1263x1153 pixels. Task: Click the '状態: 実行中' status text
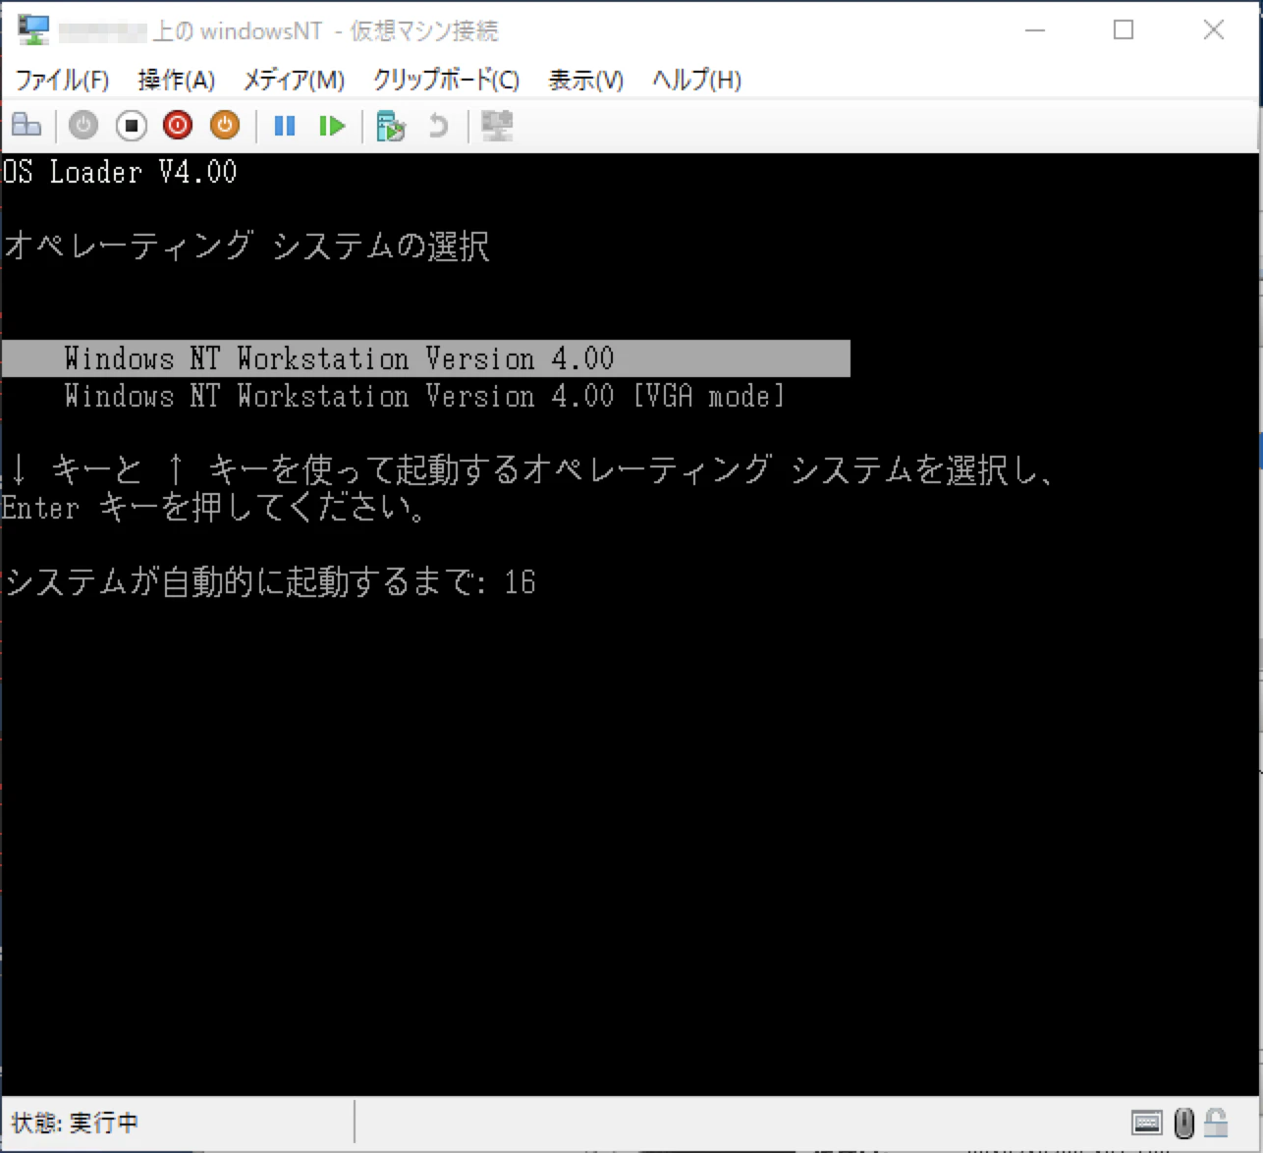click(75, 1123)
